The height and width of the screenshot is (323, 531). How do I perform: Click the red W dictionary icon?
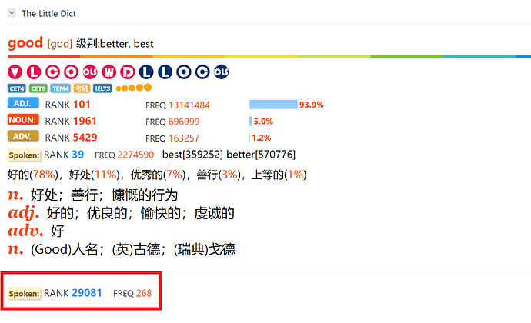click(109, 72)
